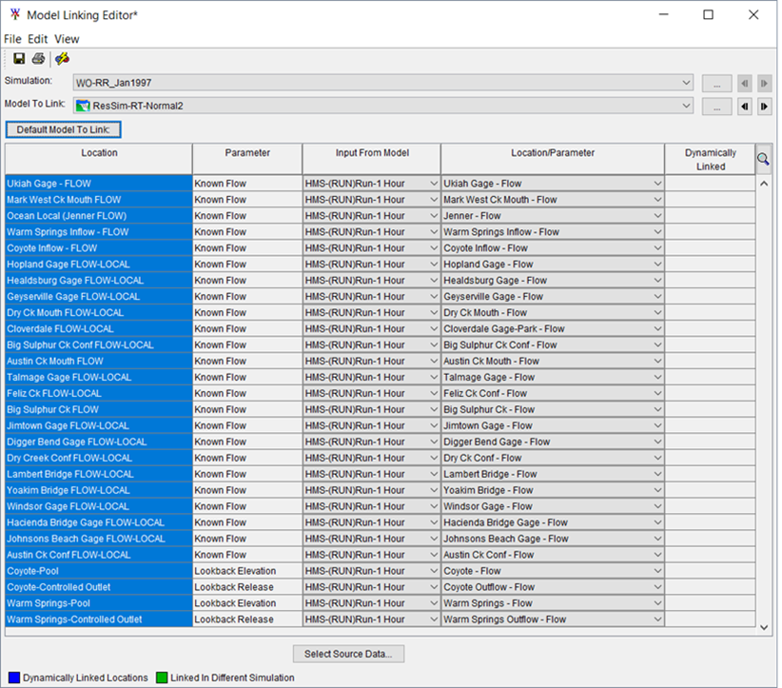
Task: Click the Print toolbar icon
Action: 36,58
